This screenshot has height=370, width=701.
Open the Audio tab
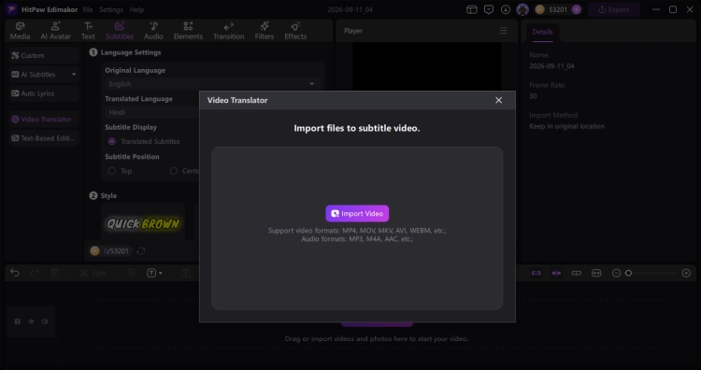pos(153,31)
